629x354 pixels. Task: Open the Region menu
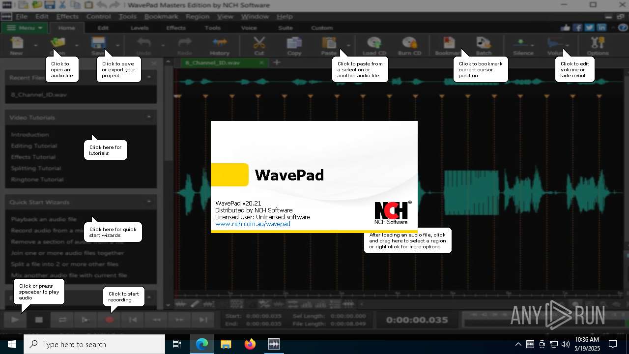pyautogui.click(x=198, y=16)
